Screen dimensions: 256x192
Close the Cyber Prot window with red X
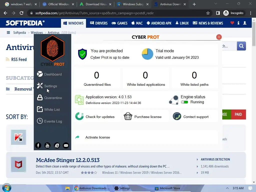click(219, 37)
